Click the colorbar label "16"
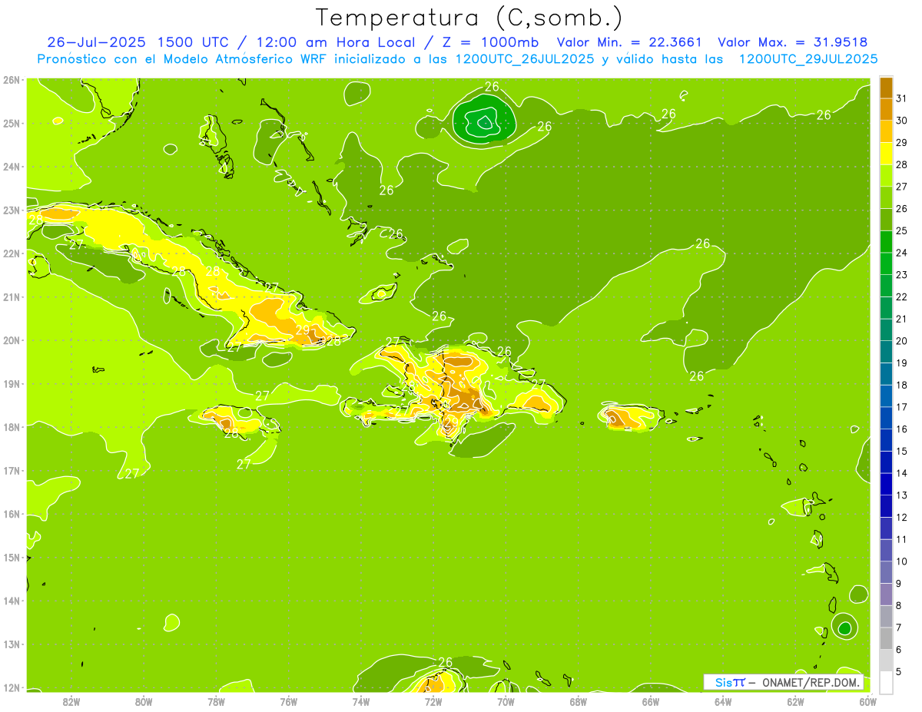Viewport: 922px width, 712px height. pos(902,429)
